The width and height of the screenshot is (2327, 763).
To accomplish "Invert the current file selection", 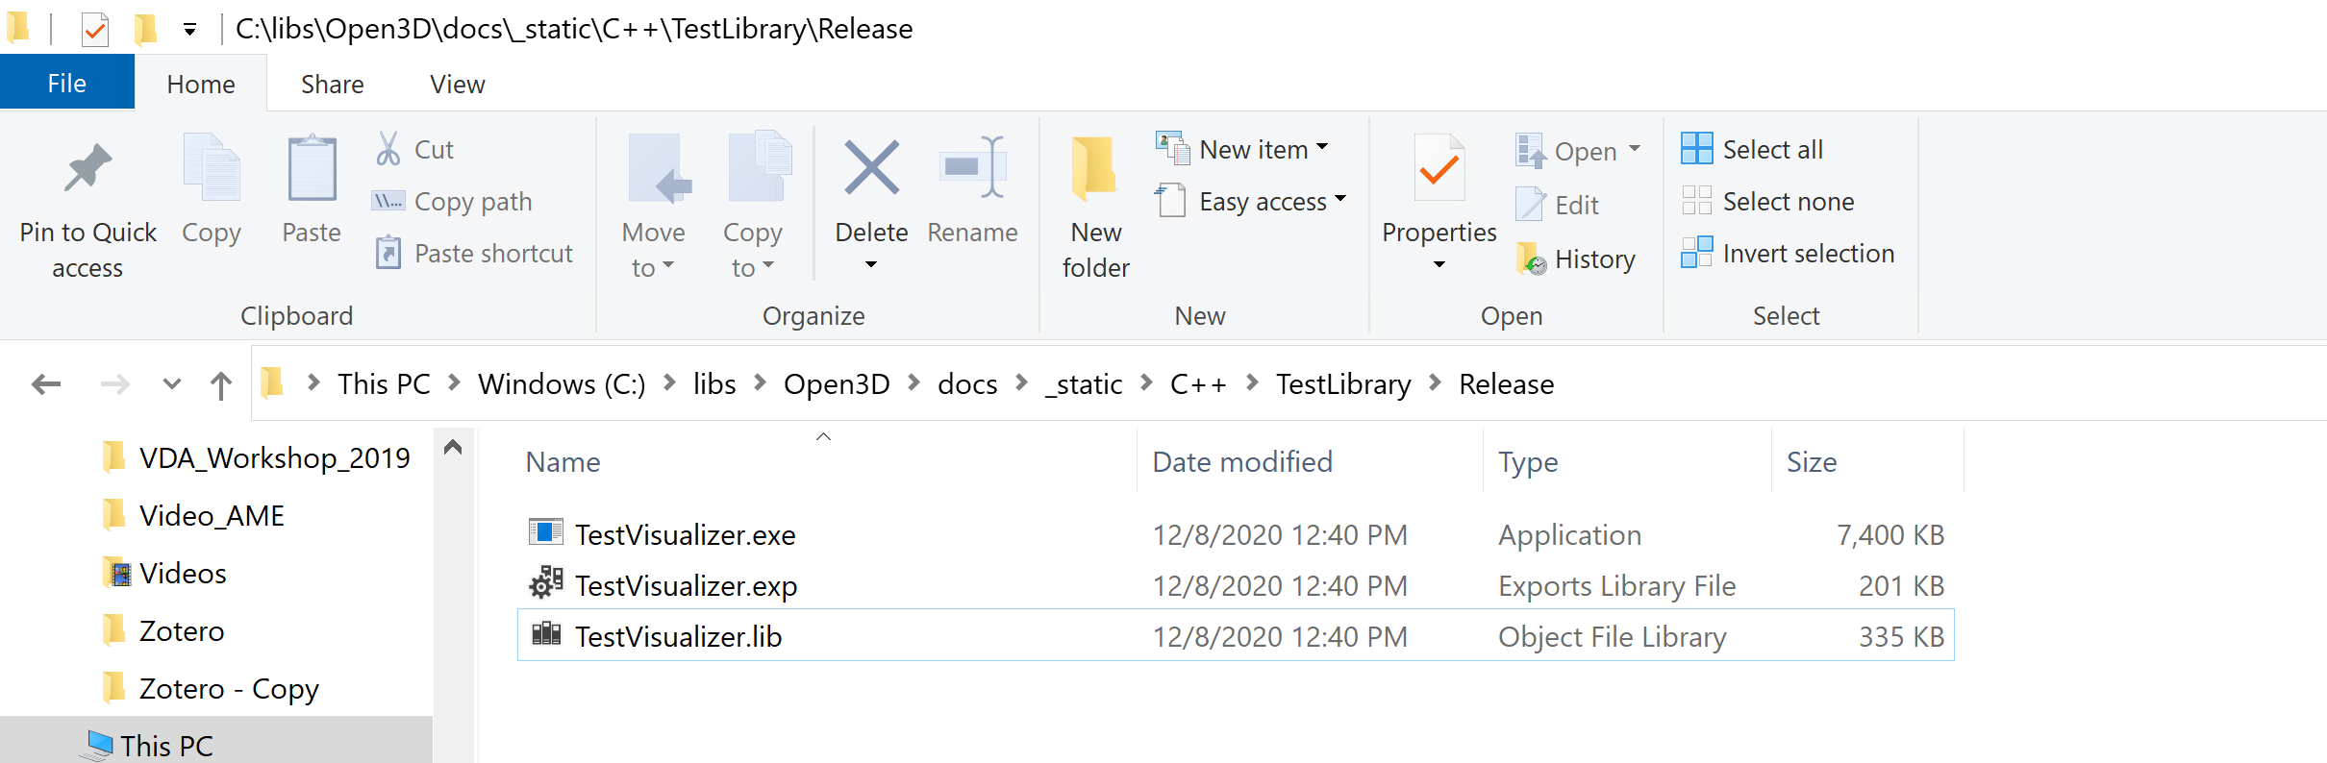I will click(1788, 253).
